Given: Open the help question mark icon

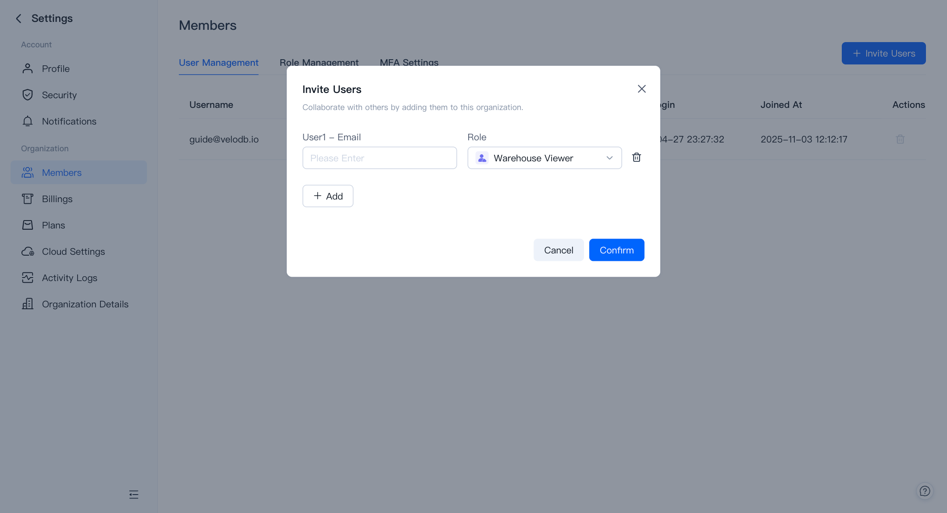Looking at the screenshot, I should click(x=925, y=491).
